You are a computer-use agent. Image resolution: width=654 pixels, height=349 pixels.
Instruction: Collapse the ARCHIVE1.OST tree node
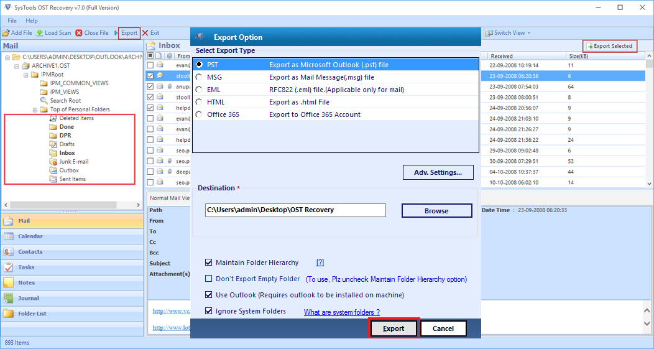pyautogui.click(x=17, y=66)
